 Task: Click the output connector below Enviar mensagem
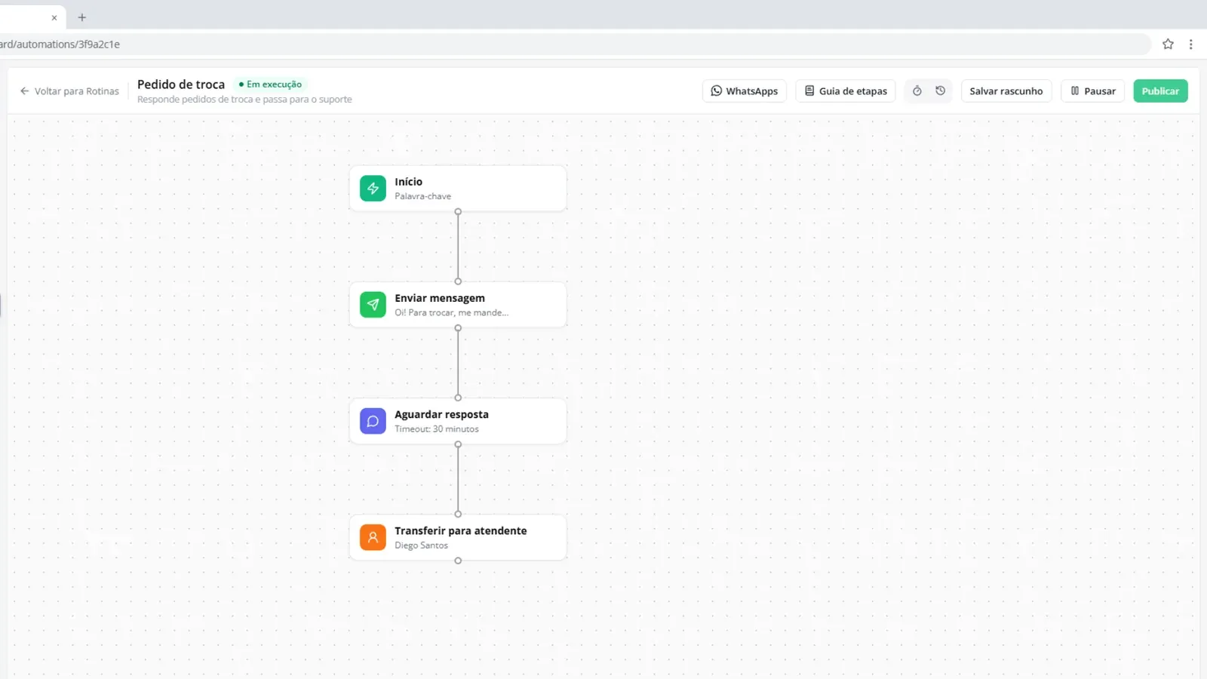pos(458,328)
